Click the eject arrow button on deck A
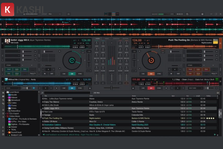Image resolution: width=223 pixels, height=149 pixels. click(x=90, y=88)
